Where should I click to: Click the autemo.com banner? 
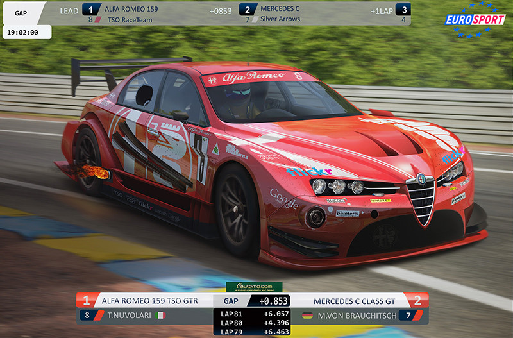coord(254,287)
